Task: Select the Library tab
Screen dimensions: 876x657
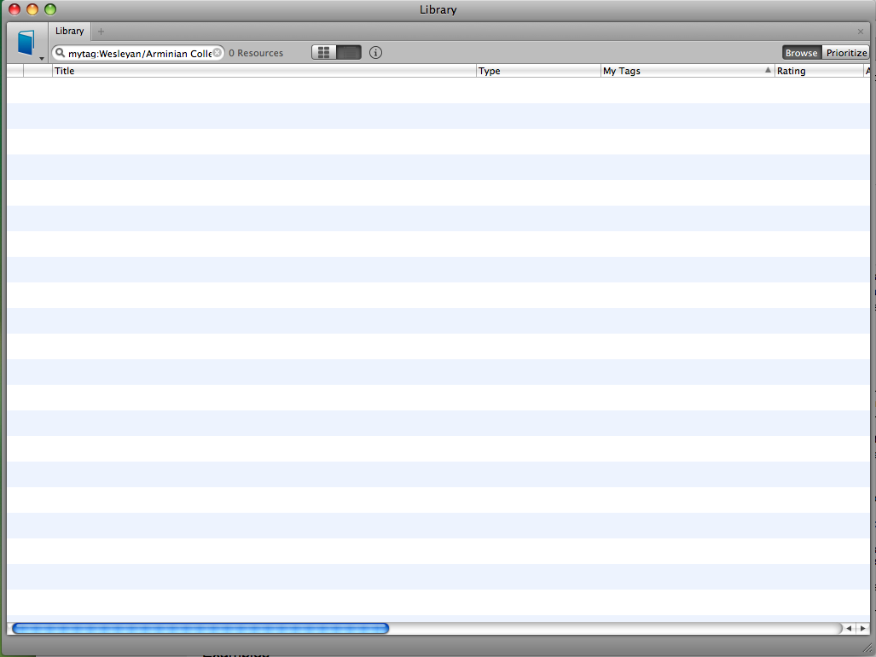Action: click(69, 32)
